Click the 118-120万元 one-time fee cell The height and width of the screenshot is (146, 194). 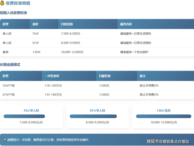point(53,85)
